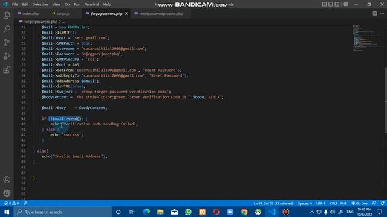Click the split editor right icon
The width and height of the screenshot is (387, 217).
(375, 13)
